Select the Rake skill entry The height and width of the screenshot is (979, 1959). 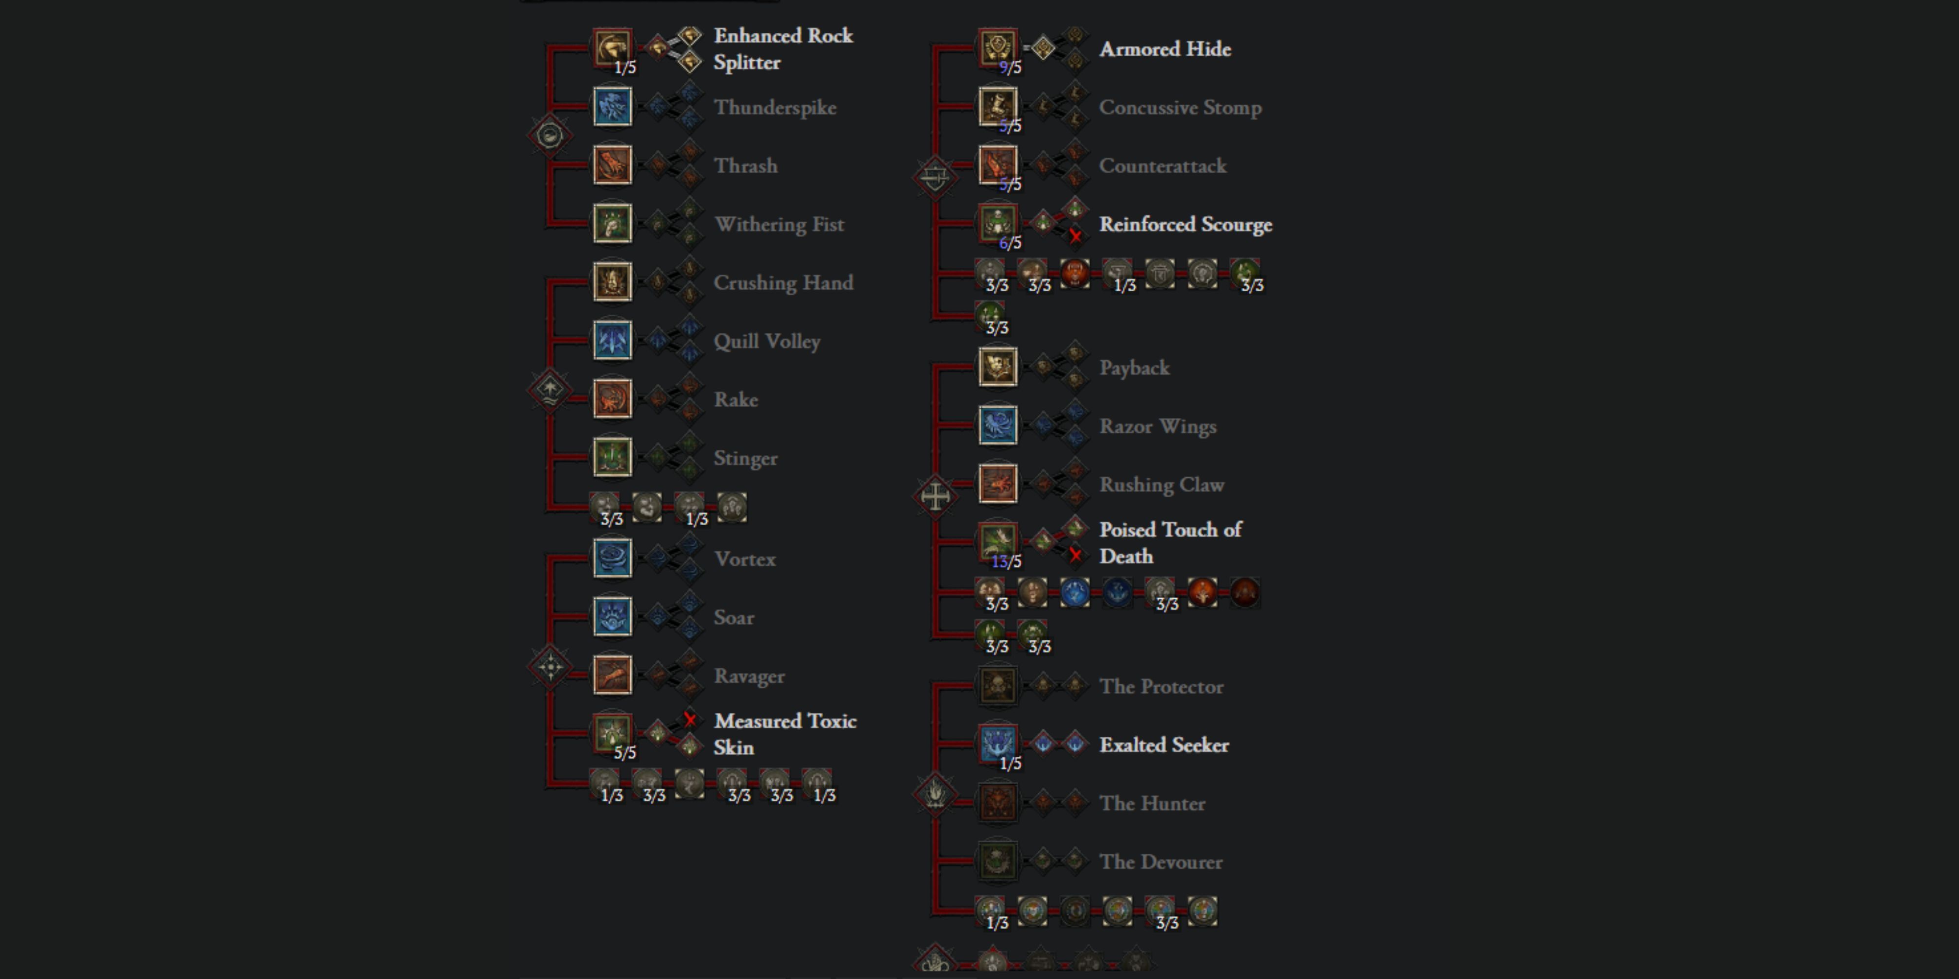[x=614, y=399]
